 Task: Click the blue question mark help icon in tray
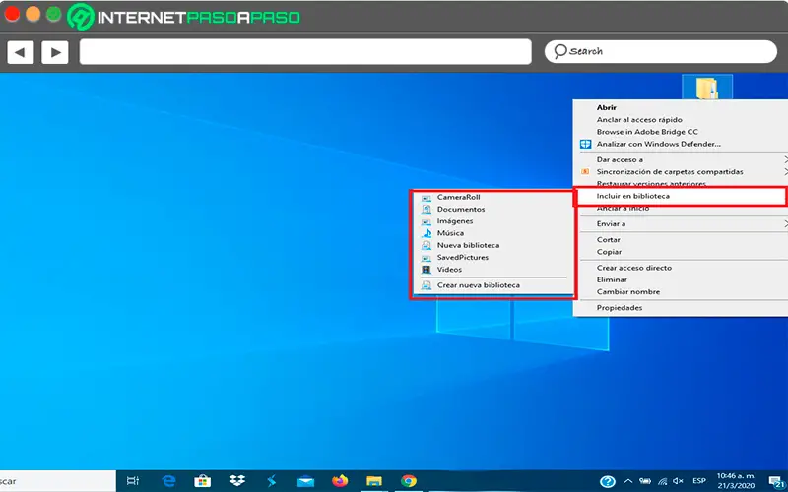(x=608, y=481)
